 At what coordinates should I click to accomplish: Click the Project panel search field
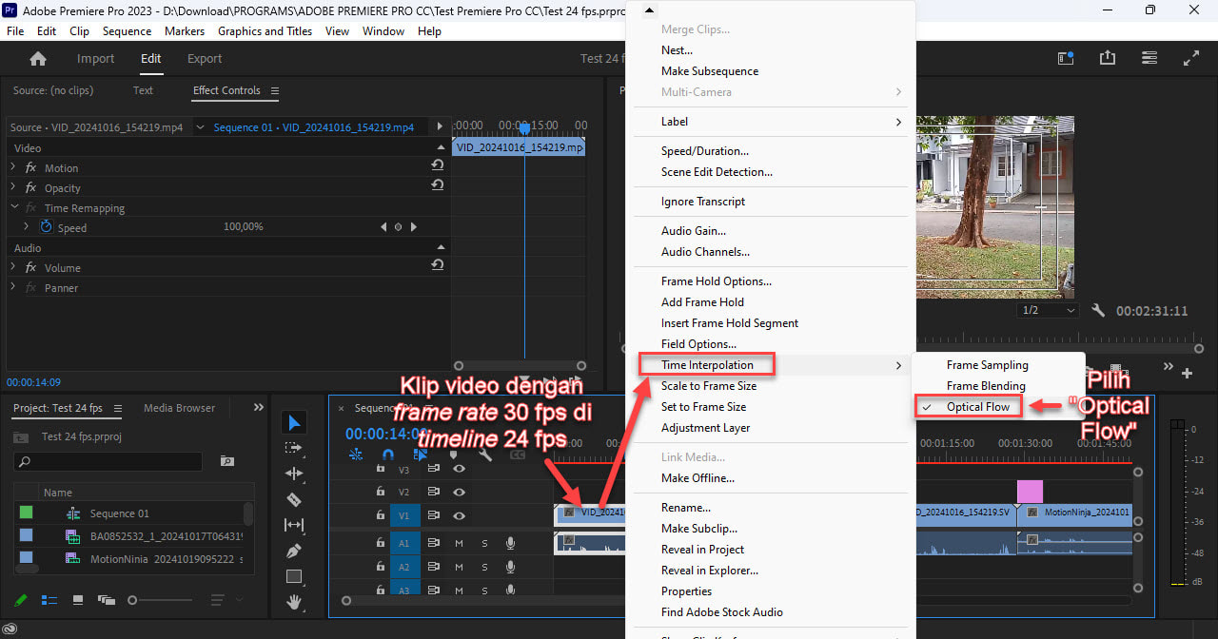[x=108, y=461]
